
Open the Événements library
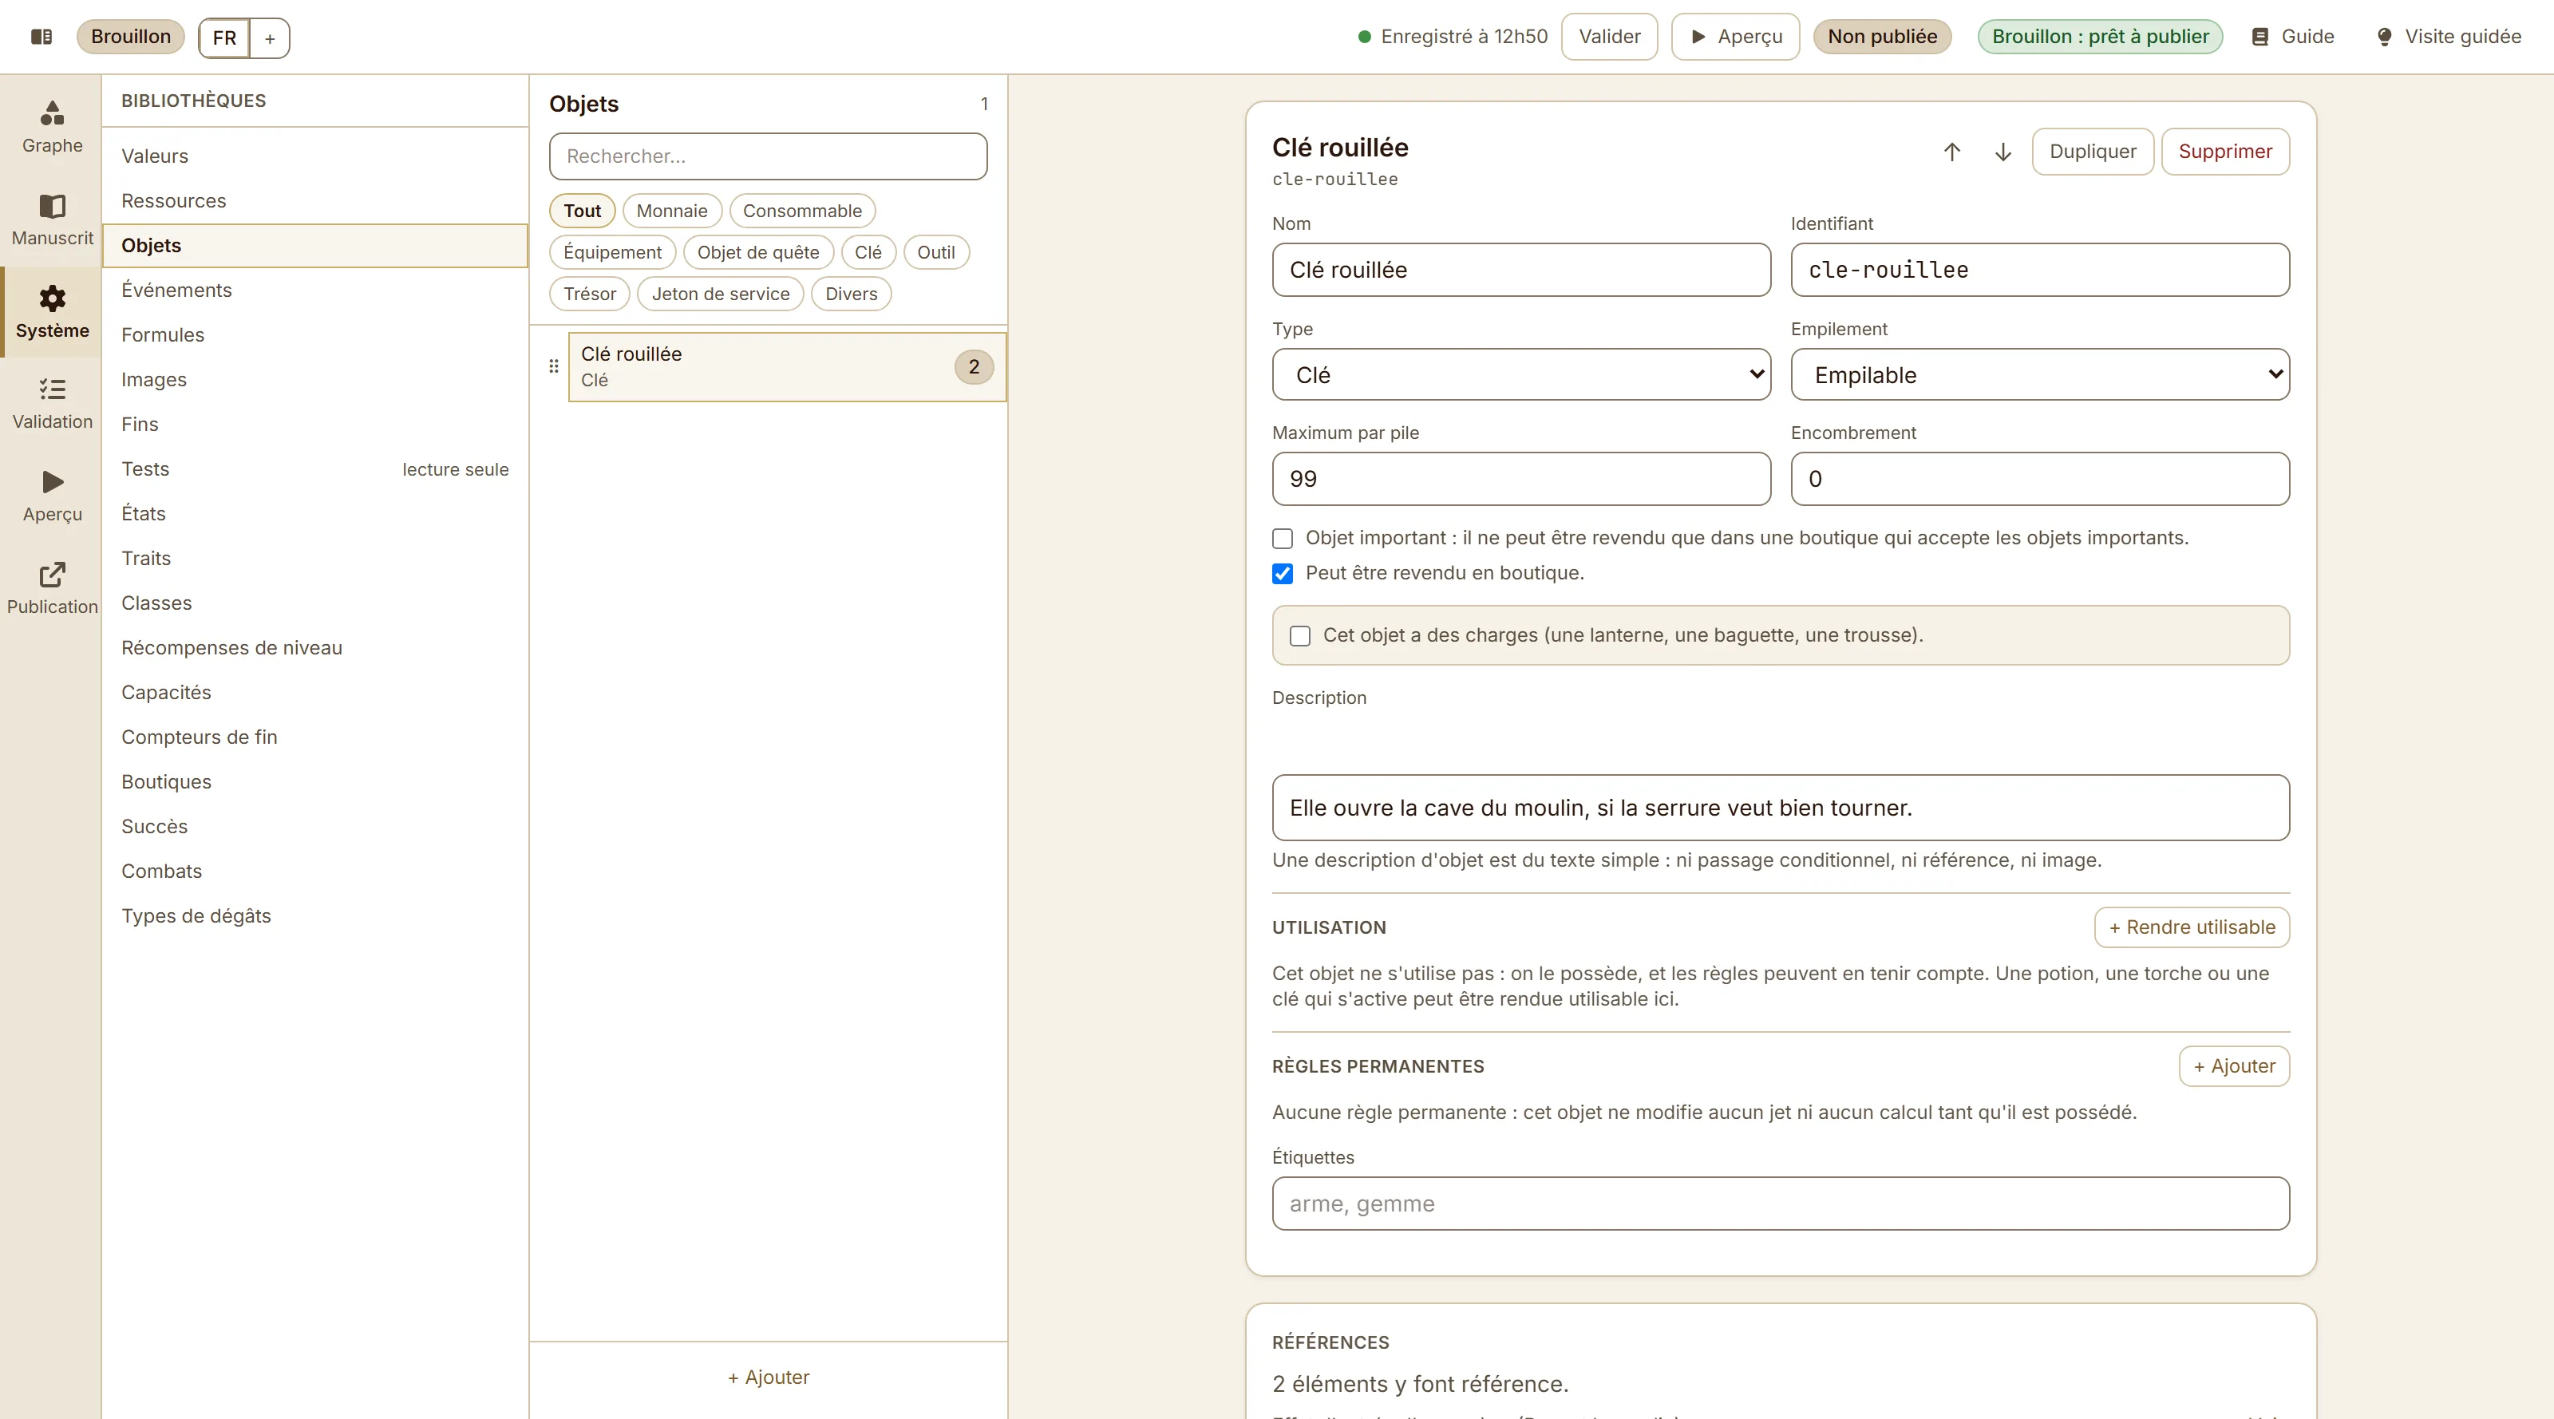click(315, 290)
